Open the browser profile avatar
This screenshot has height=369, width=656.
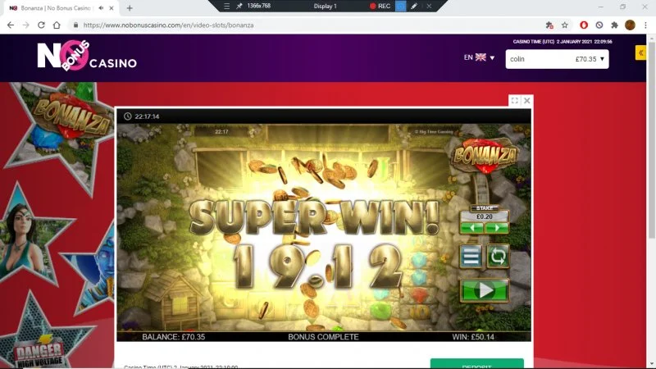(630, 25)
